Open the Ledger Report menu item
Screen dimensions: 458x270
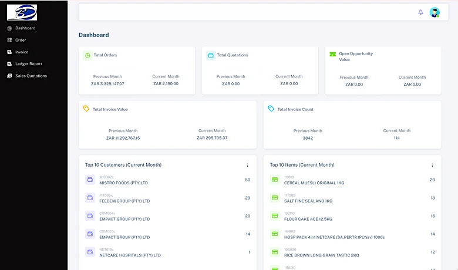pyautogui.click(x=29, y=63)
